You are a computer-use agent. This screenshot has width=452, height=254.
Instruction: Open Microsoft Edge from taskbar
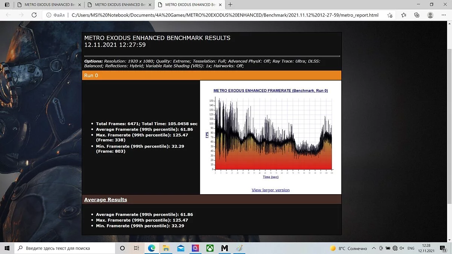click(151, 248)
